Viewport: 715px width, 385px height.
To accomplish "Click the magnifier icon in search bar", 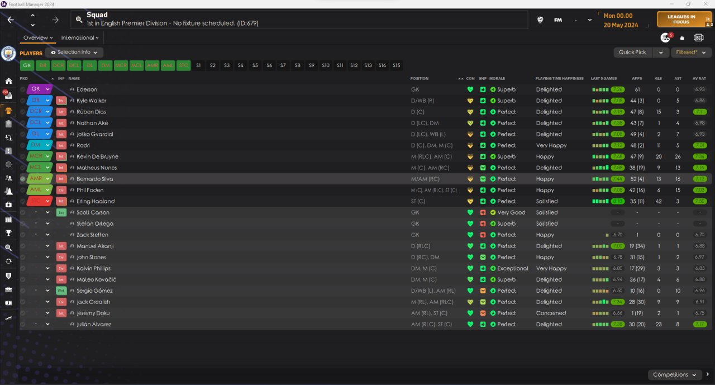I will 79,20.
